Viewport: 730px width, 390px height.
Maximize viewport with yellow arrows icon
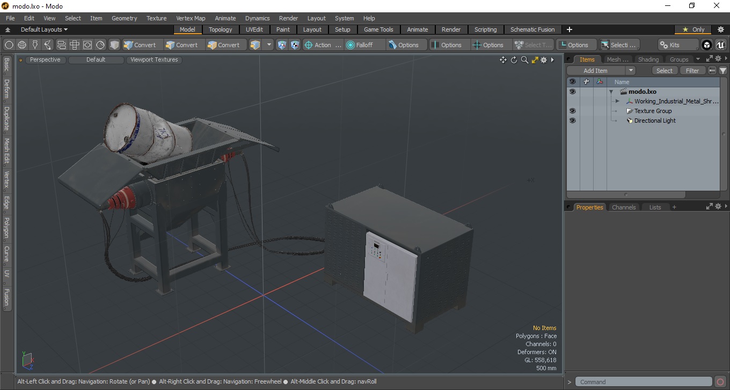click(535, 60)
